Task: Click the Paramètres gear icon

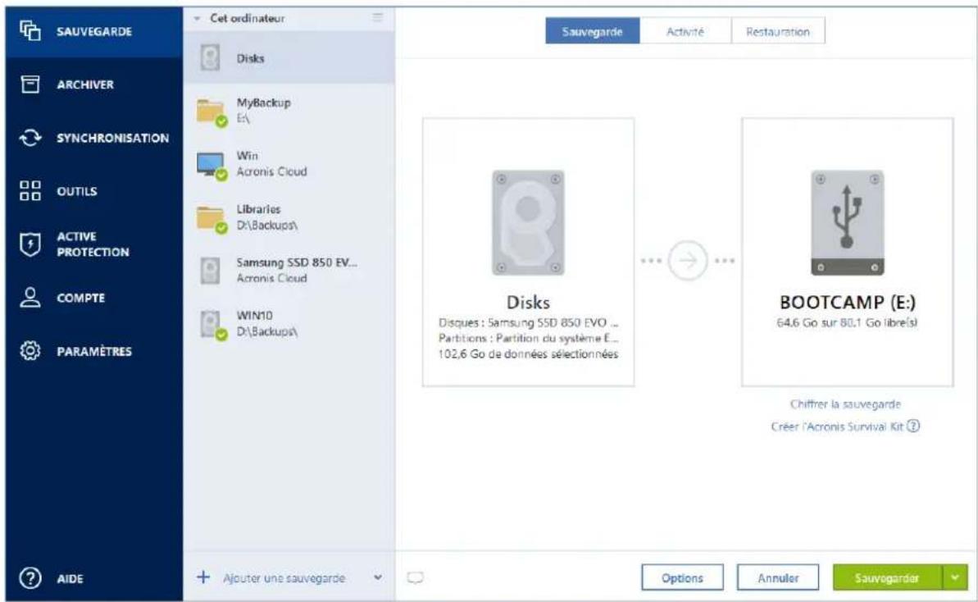Action: [30, 351]
